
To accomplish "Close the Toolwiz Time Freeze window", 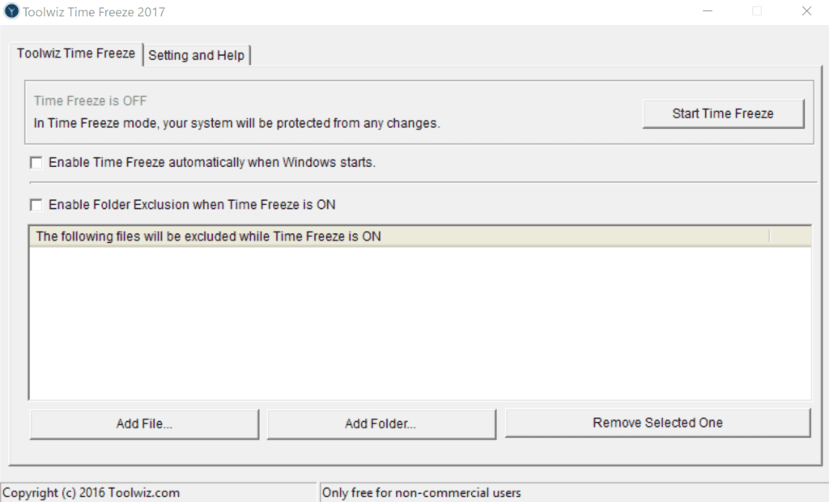I will [806, 11].
